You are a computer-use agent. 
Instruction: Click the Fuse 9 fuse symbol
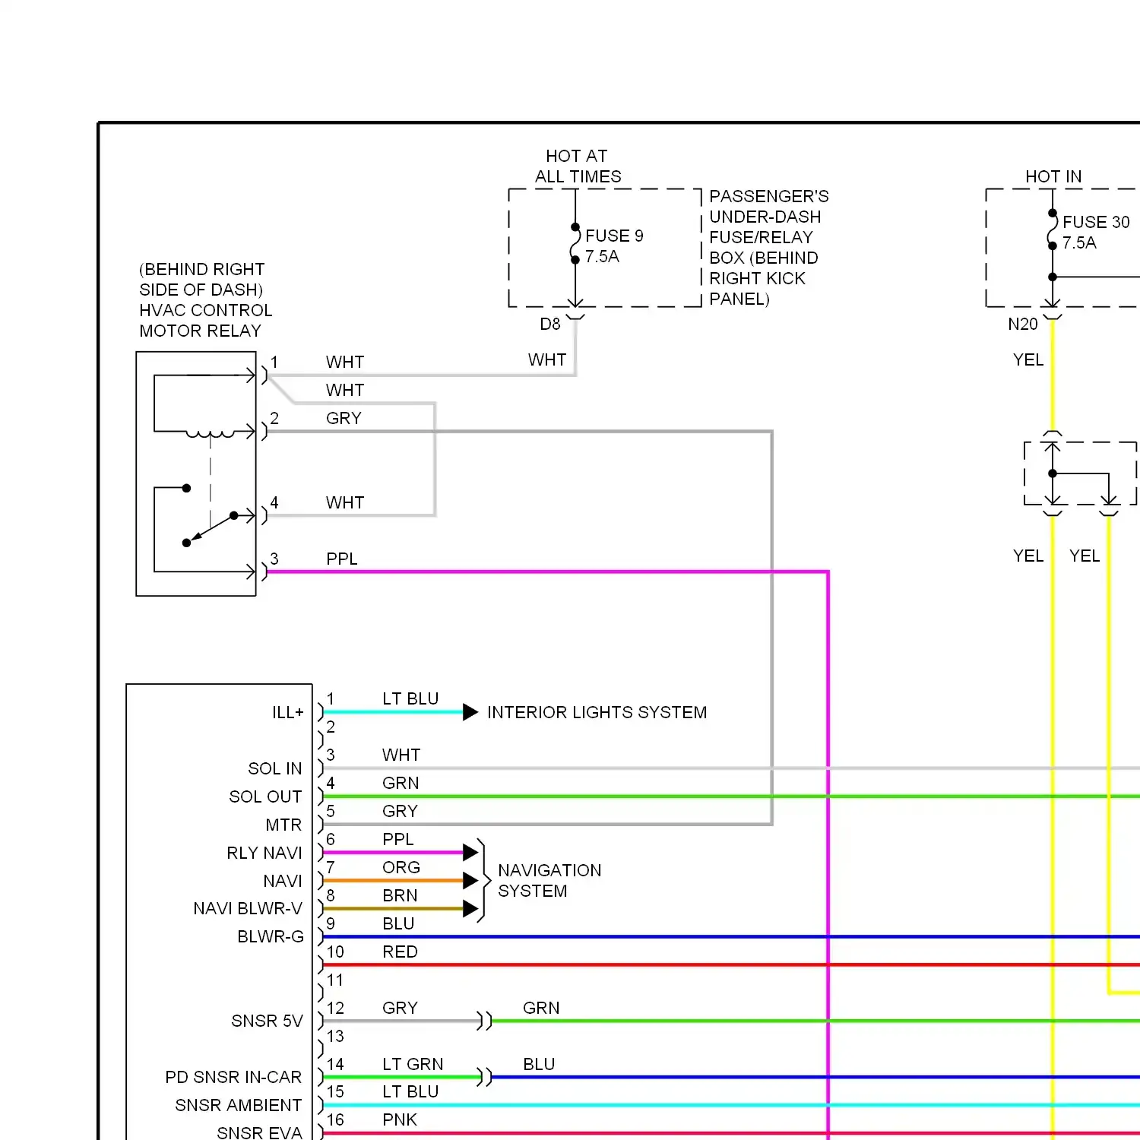point(575,243)
